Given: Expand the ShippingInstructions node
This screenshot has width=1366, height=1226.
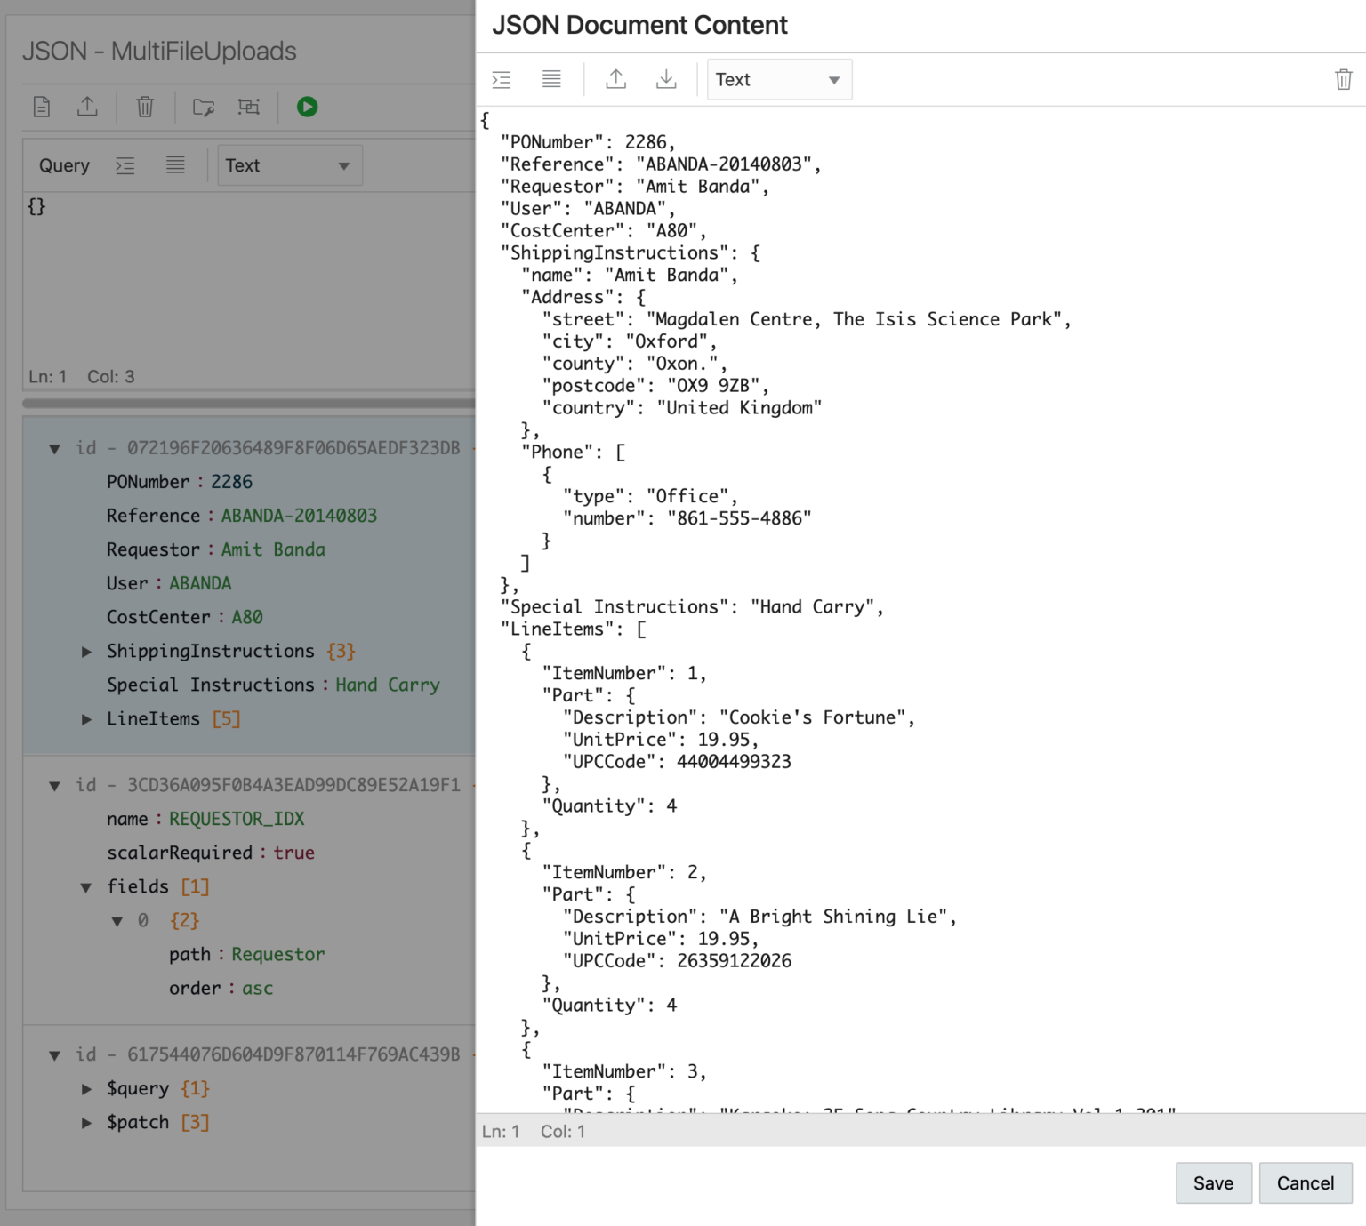Looking at the screenshot, I should click(86, 652).
